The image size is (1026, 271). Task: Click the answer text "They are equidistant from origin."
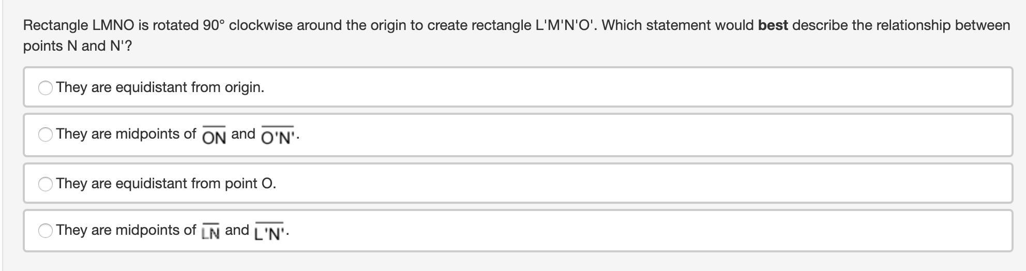pyautogui.click(x=160, y=87)
